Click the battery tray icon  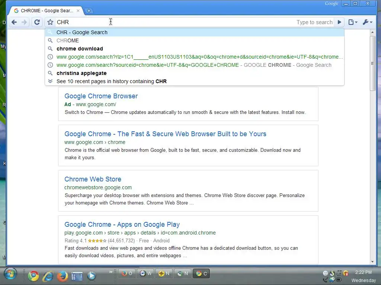point(339,280)
